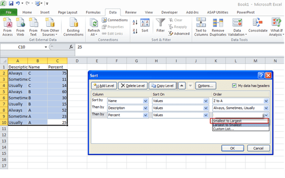The width and height of the screenshot is (285, 178).
Task: Open Sort by Name column dropdown
Action: (x=145, y=101)
